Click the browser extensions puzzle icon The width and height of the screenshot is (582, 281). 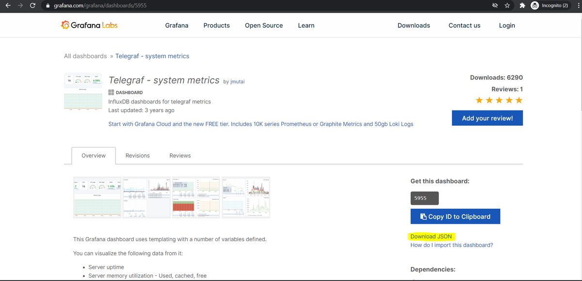tap(521, 5)
